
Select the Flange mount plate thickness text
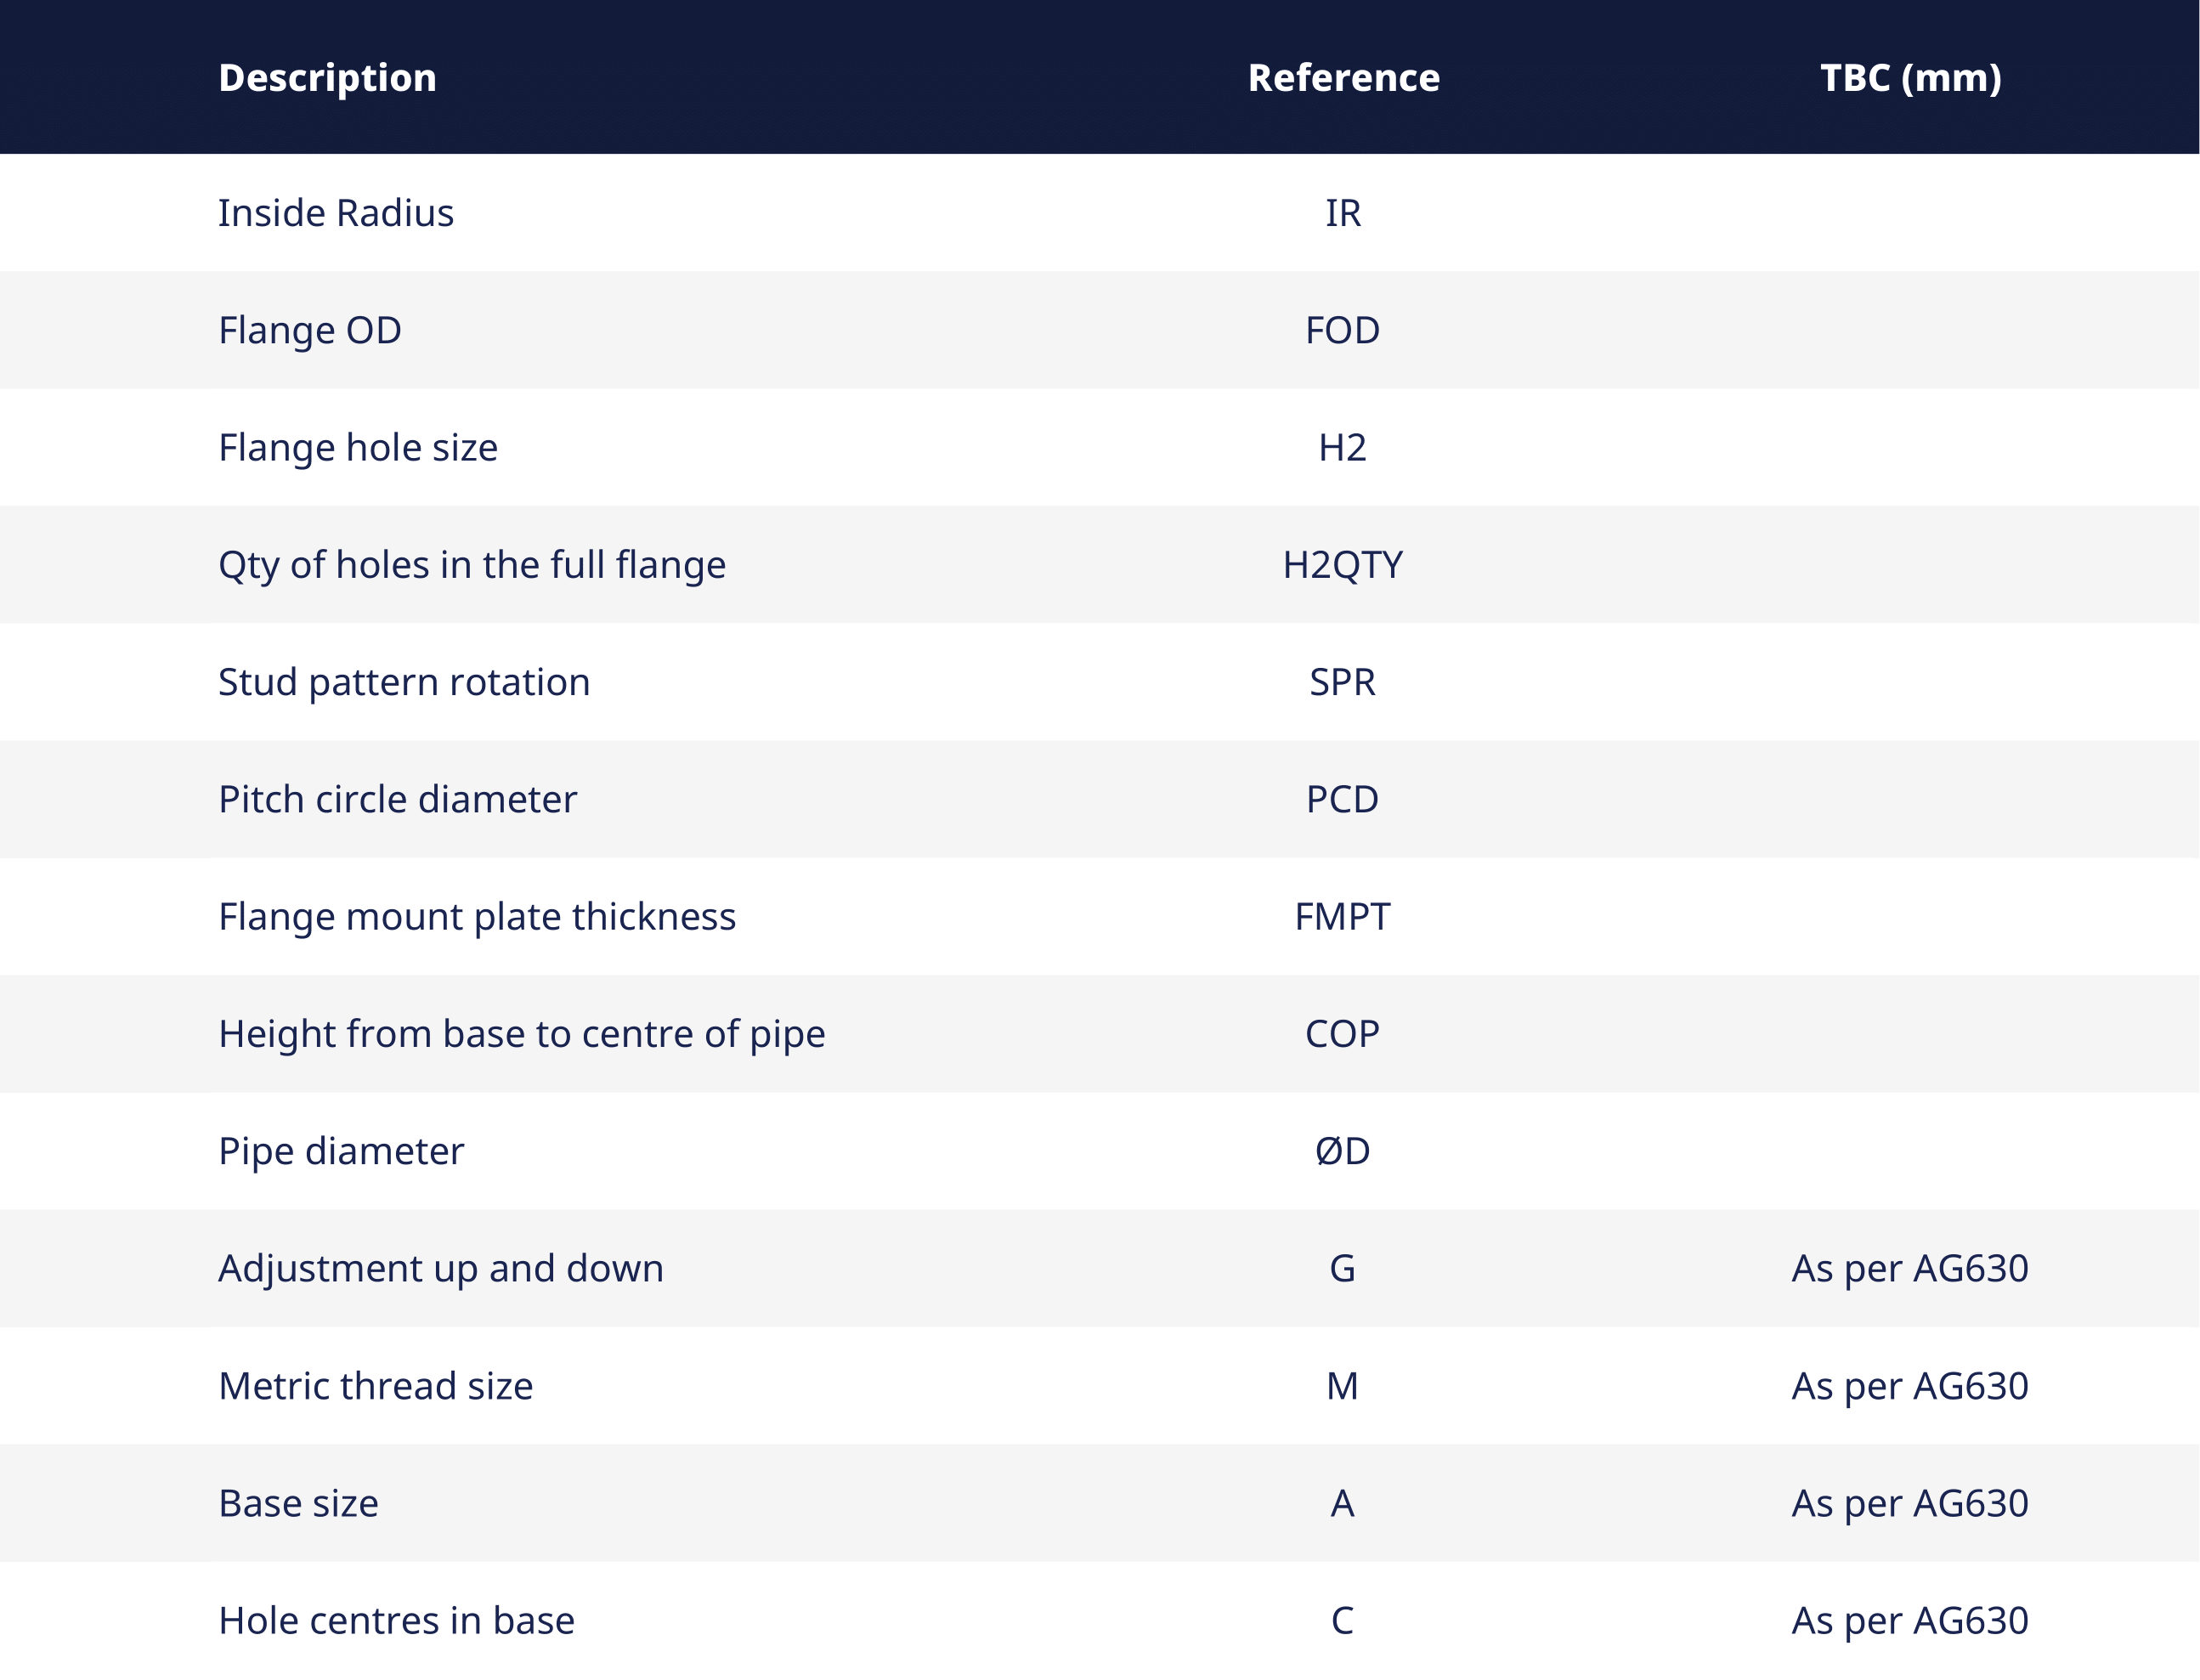(477, 916)
